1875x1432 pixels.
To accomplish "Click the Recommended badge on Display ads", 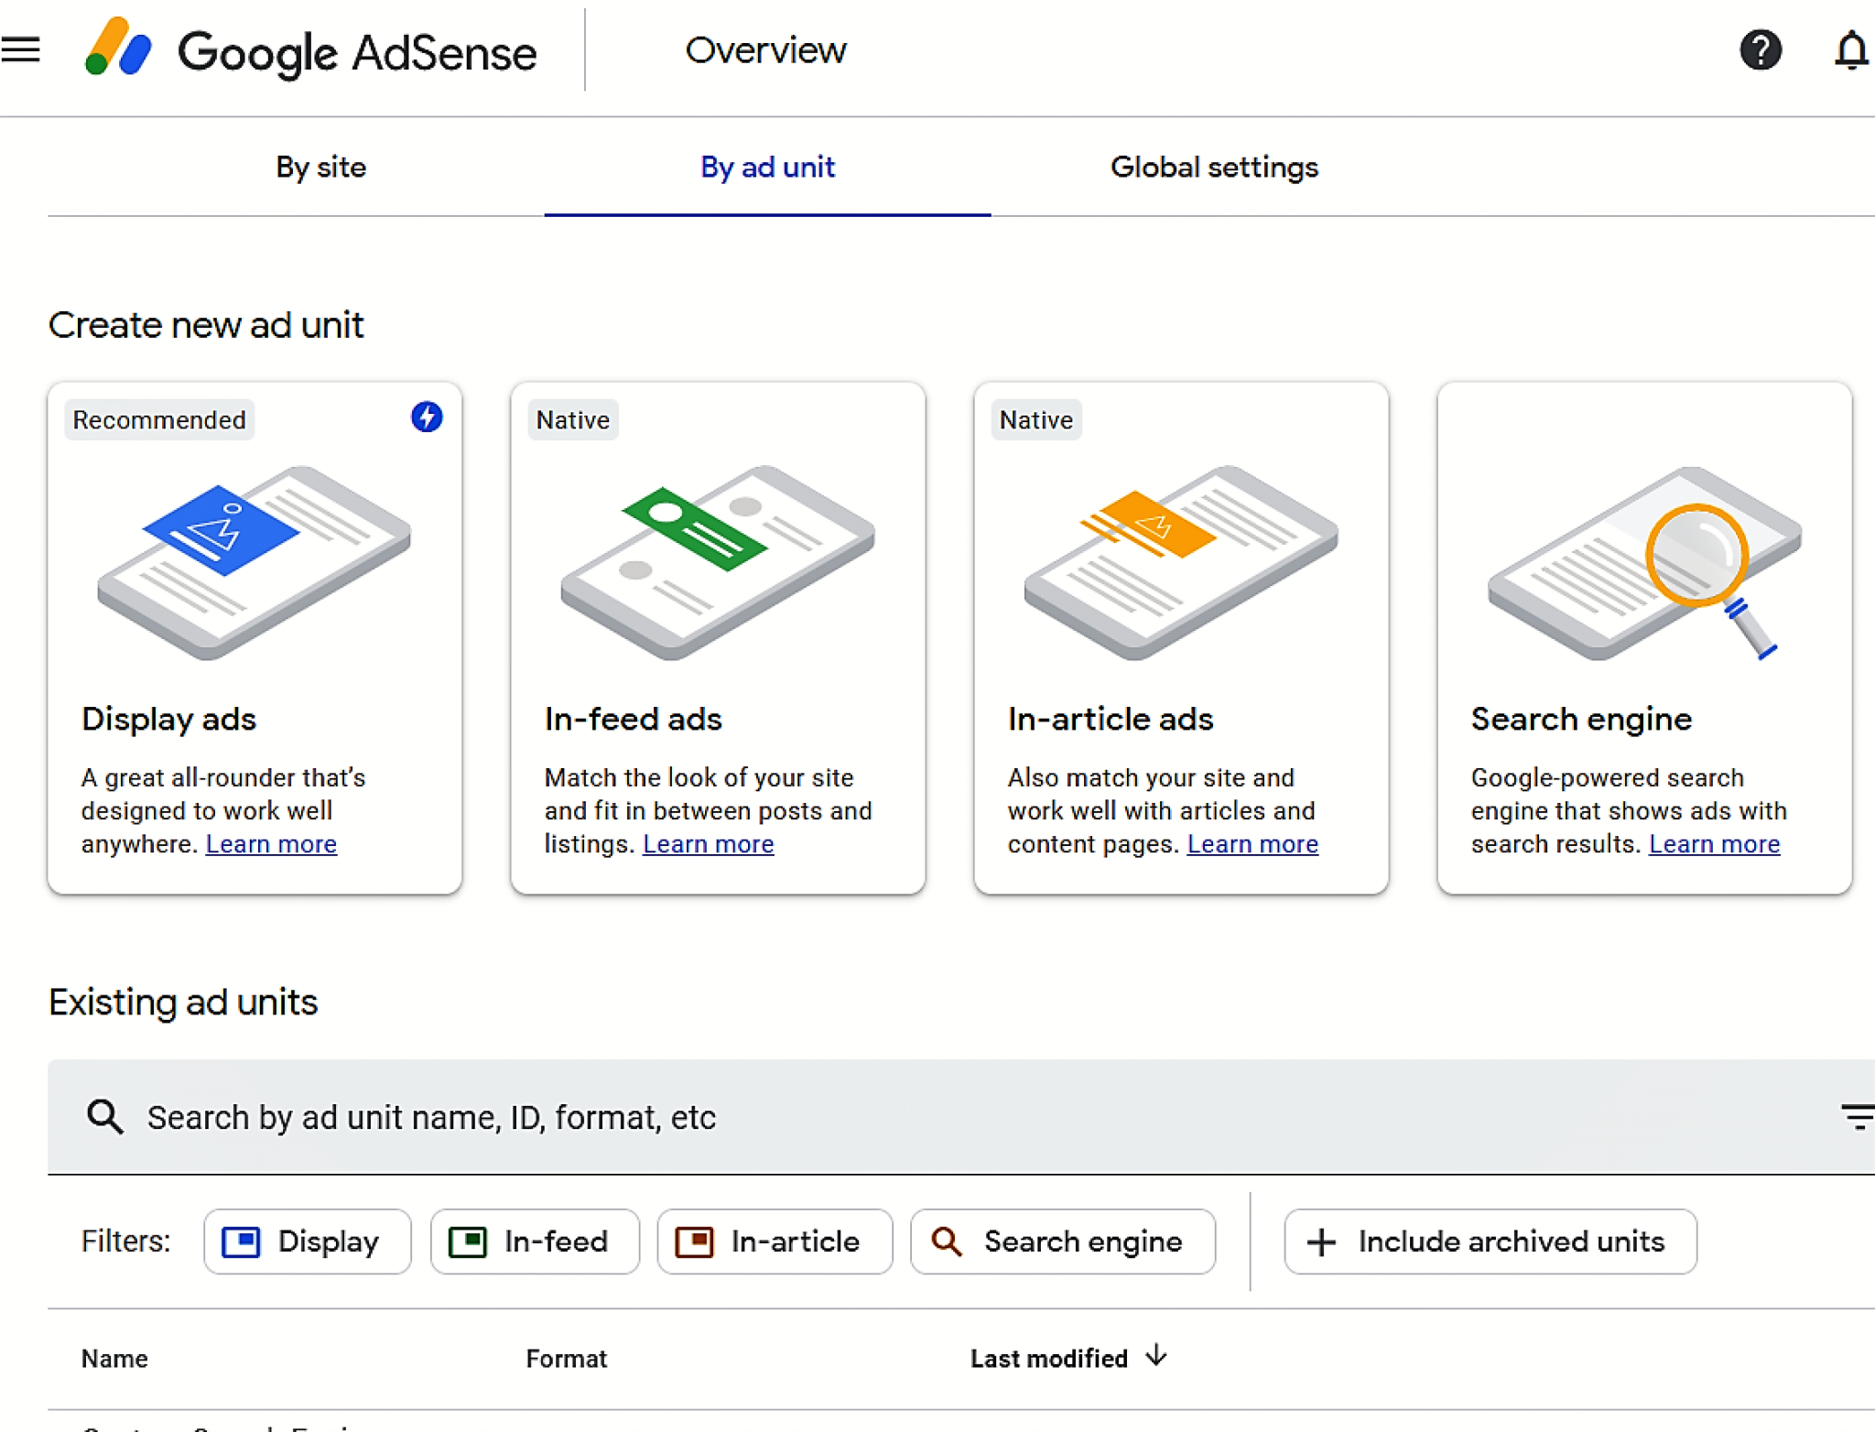I will click(159, 420).
